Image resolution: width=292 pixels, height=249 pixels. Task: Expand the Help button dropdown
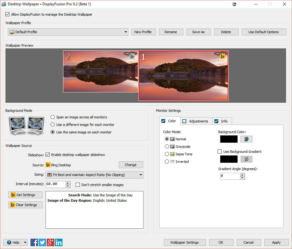coord(25,242)
